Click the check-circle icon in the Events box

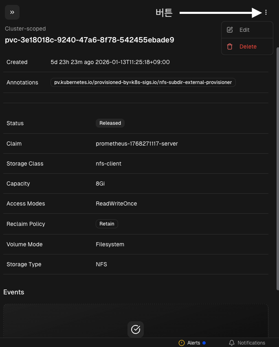136,329
